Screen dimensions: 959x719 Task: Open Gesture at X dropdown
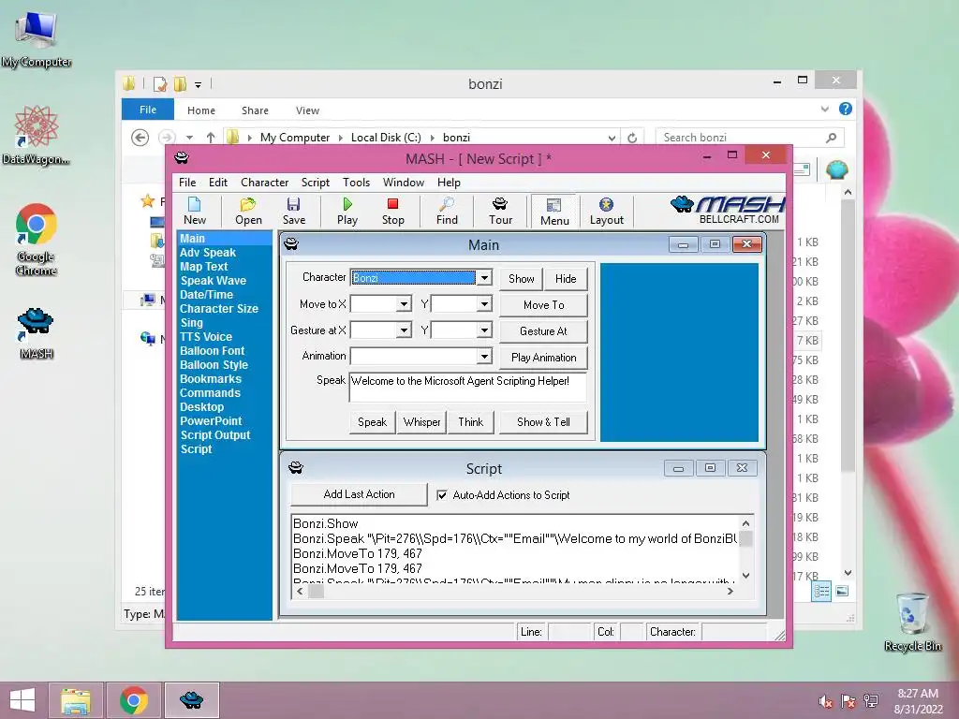click(x=404, y=330)
